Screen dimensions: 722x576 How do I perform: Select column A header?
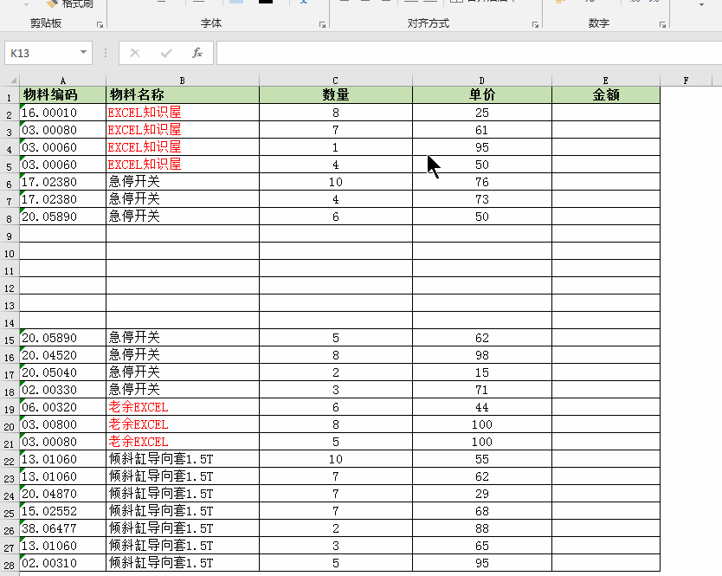[62, 81]
